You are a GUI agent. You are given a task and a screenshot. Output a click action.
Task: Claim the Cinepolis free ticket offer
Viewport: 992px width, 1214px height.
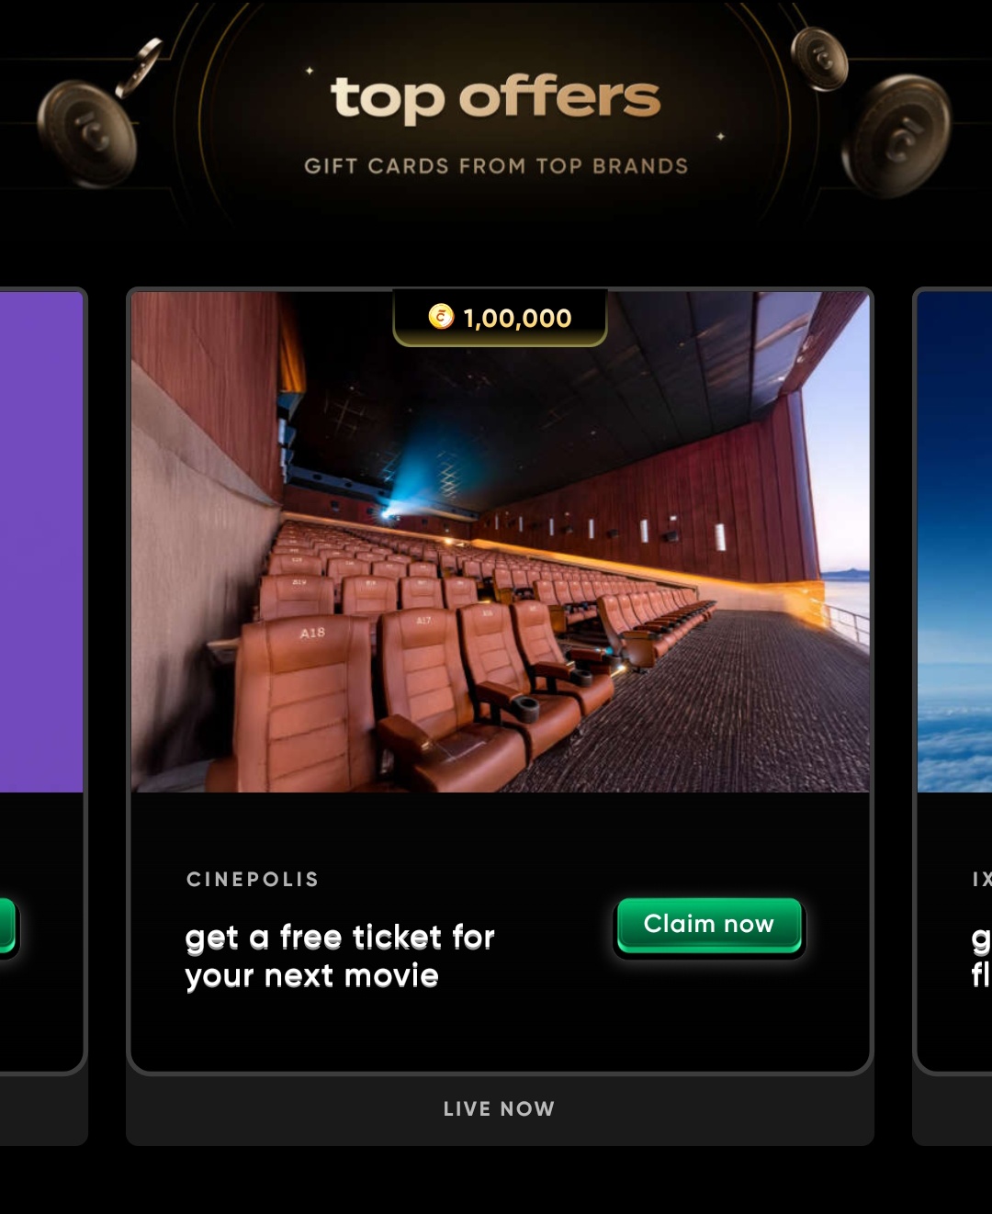(708, 926)
